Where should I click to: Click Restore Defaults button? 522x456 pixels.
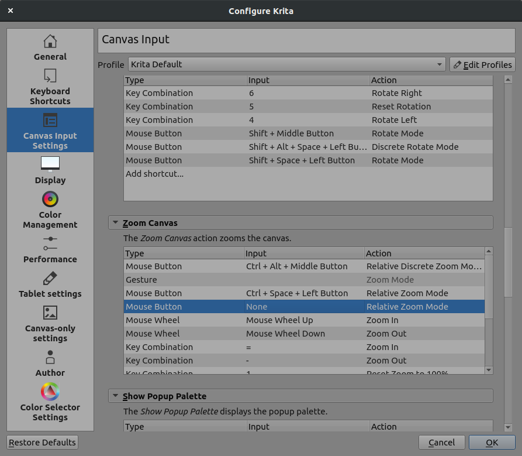pos(42,443)
